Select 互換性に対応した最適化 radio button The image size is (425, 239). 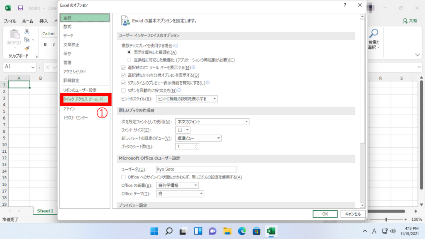tap(129, 60)
